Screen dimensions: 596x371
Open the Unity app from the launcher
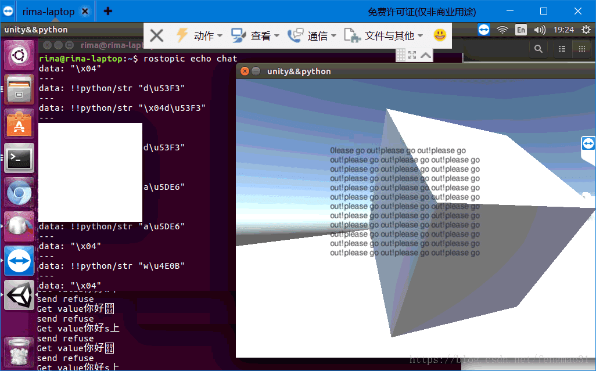coord(19,295)
